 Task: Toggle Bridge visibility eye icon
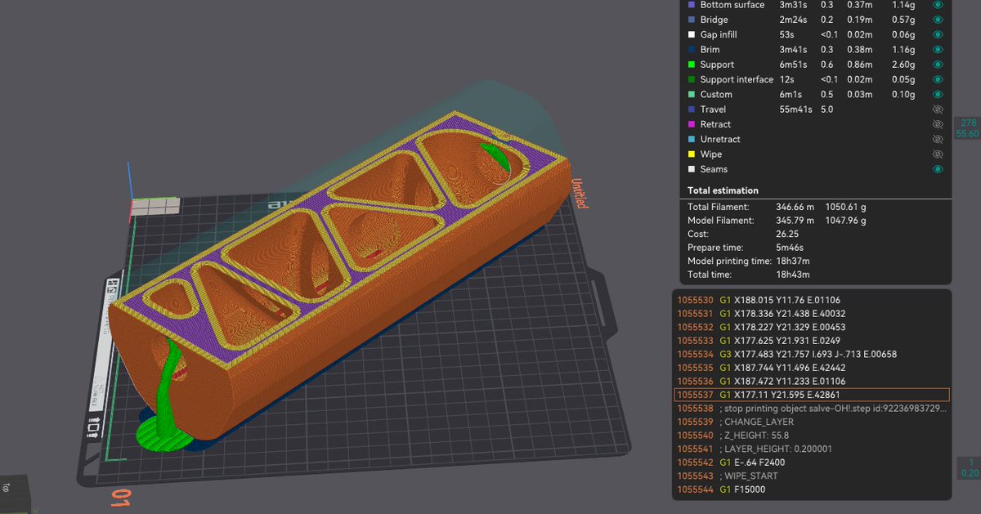(938, 20)
